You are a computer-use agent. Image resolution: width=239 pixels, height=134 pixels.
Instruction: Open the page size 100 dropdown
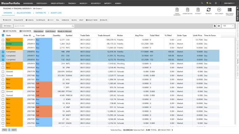[x=228, y=26]
